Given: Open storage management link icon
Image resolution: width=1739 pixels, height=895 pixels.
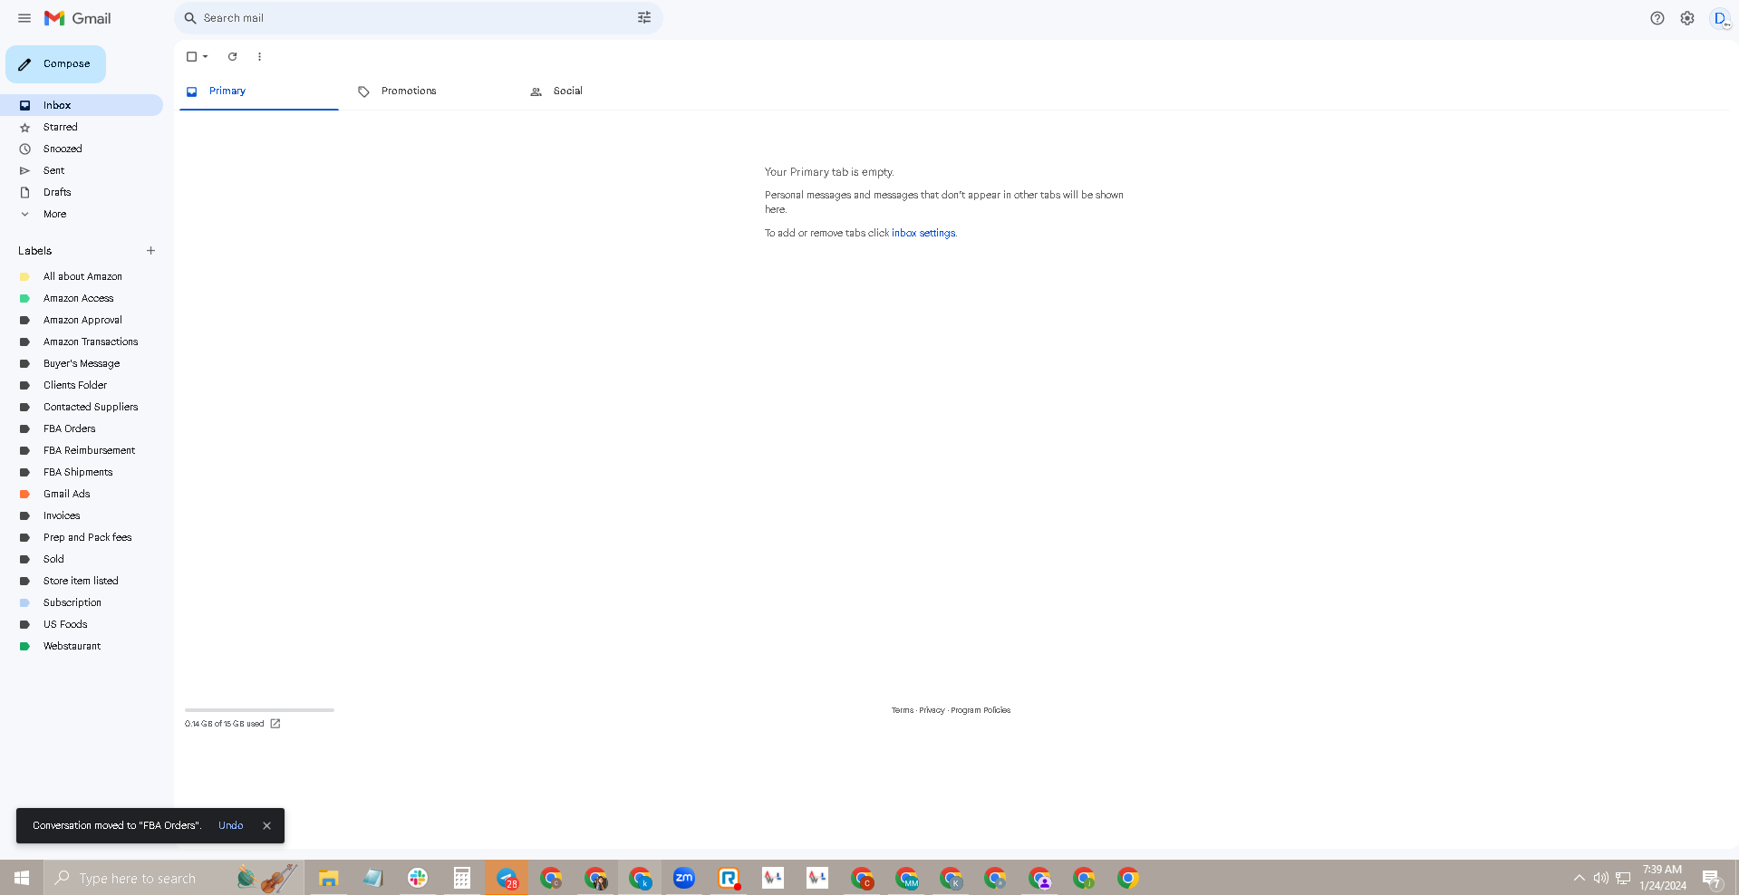Looking at the screenshot, I should coord(275,724).
